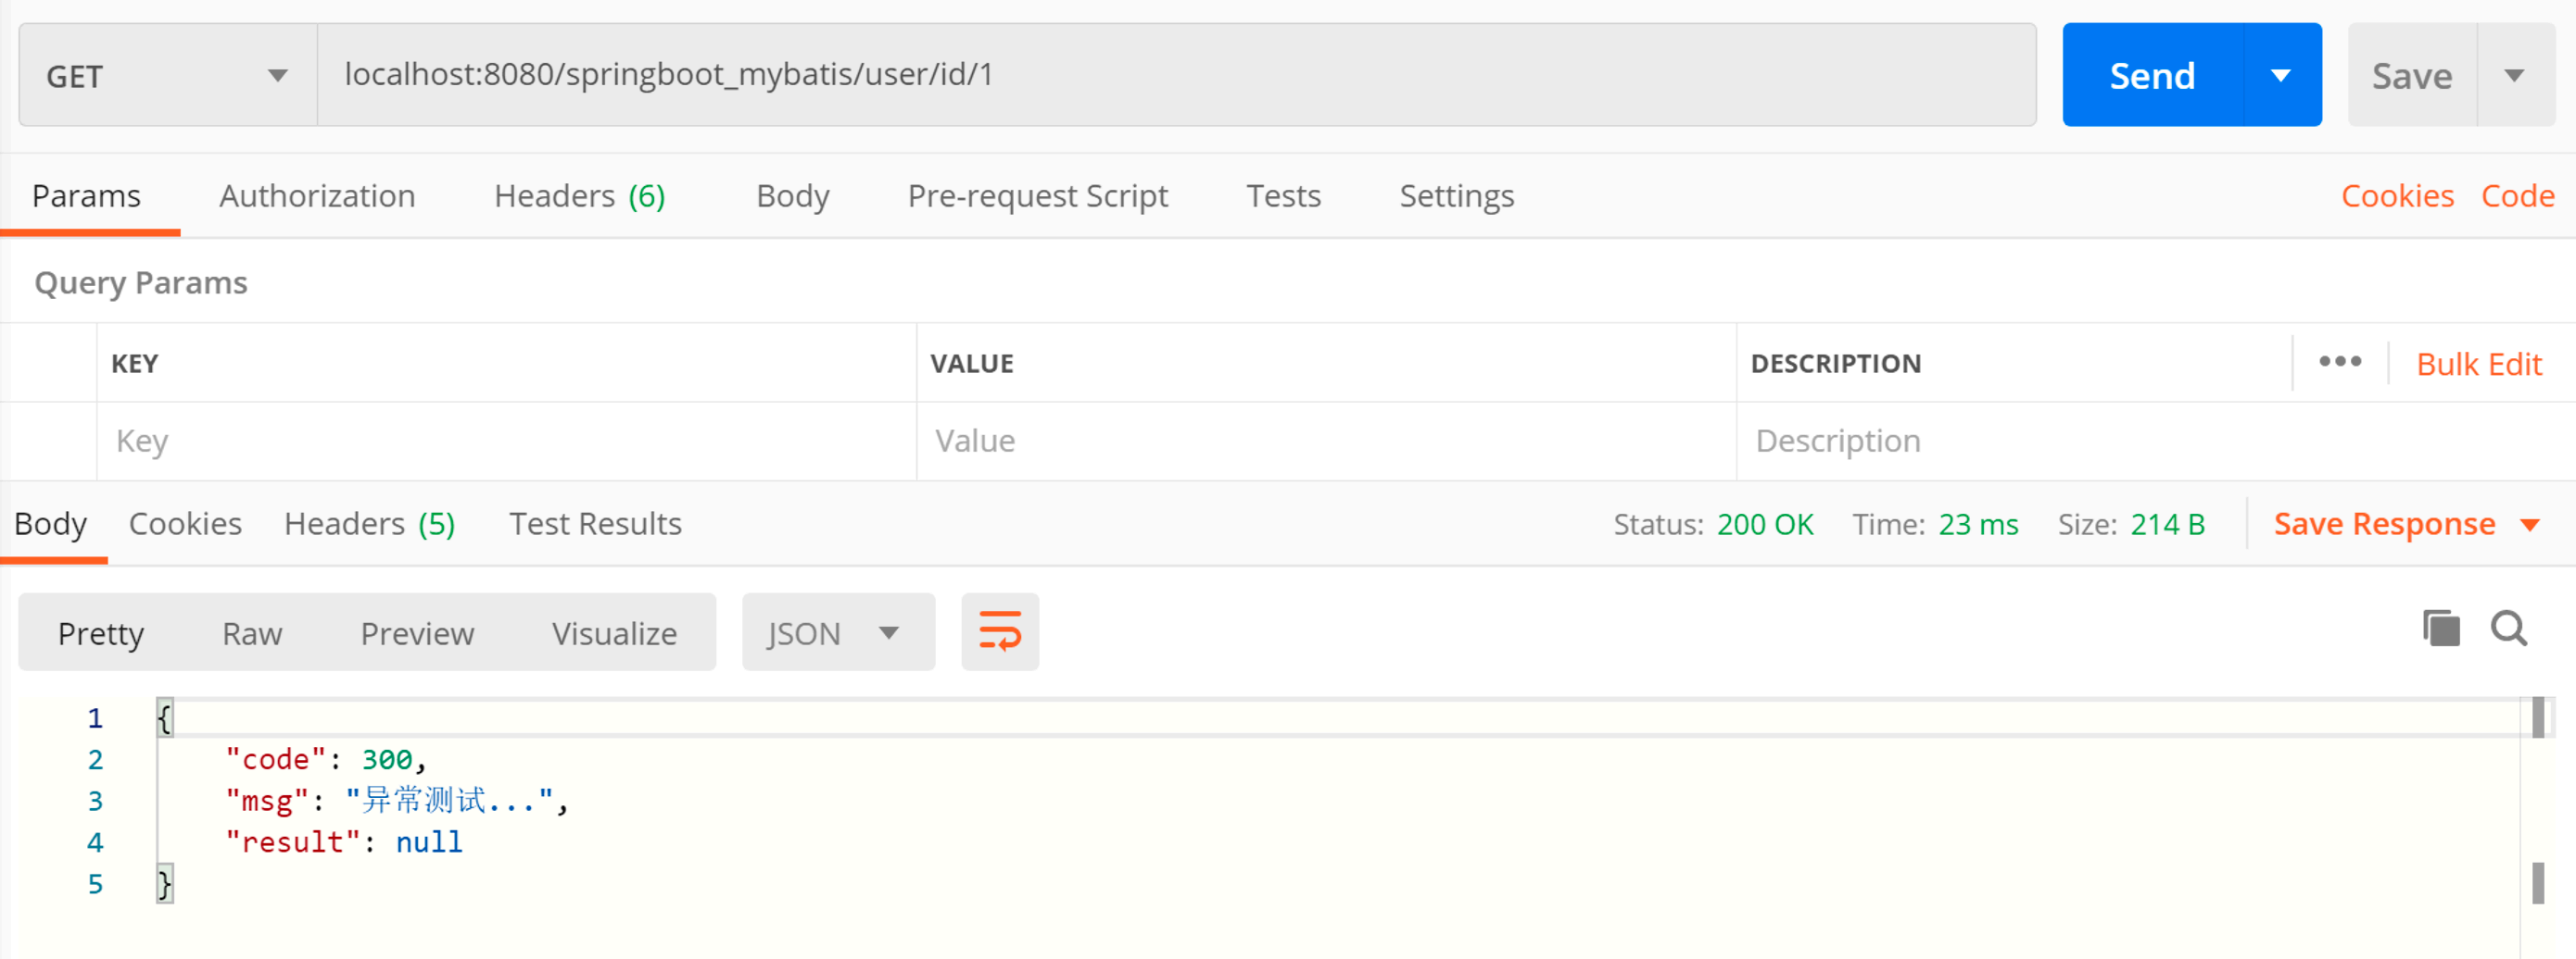Click the blue Send button
Image resolution: width=2576 pixels, height=959 pixels.
[2152, 76]
